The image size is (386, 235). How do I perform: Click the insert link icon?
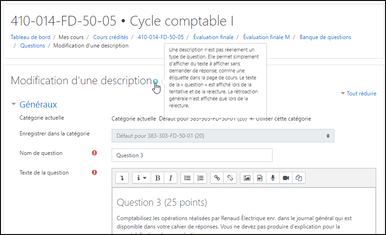217,178
